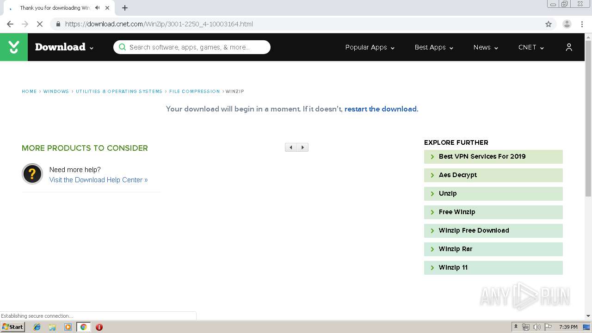Open the CNET user account icon

point(569,47)
